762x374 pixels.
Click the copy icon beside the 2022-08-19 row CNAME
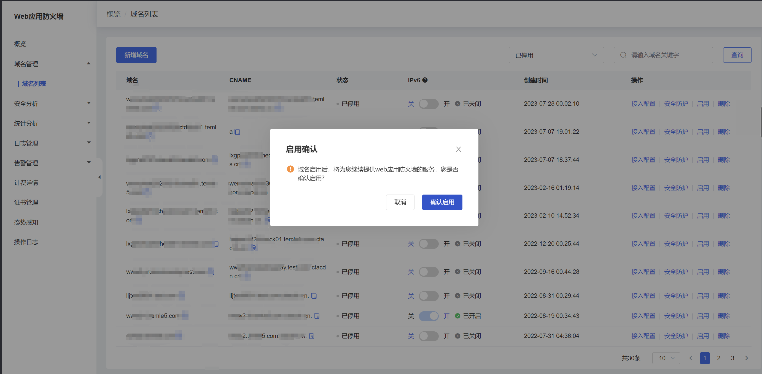(x=317, y=316)
